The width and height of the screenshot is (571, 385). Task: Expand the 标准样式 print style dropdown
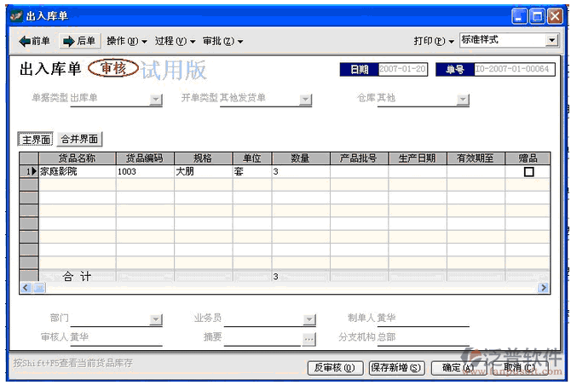tap(551, 40)
